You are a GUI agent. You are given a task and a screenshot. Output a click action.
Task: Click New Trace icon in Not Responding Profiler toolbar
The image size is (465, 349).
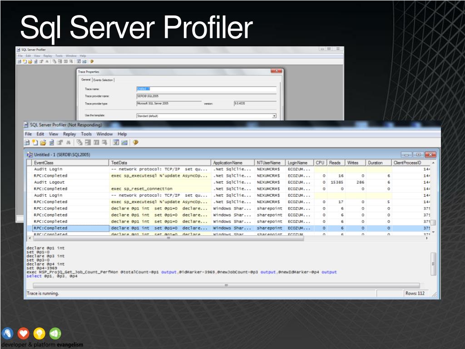(x=27, y=142)
